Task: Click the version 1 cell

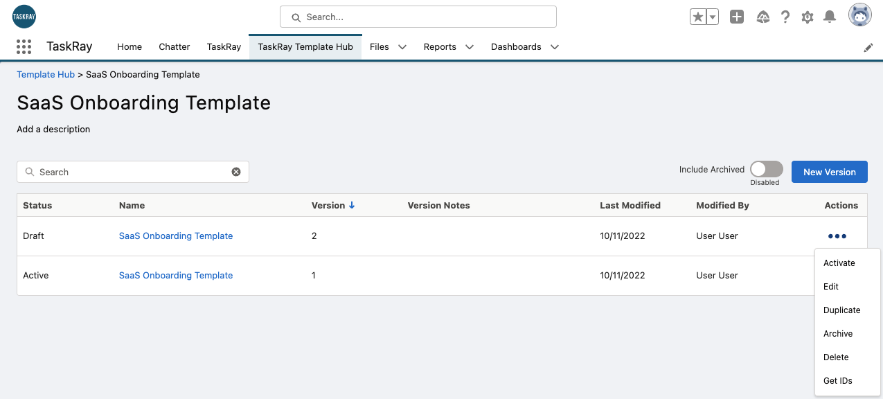Action: point(314,276)
